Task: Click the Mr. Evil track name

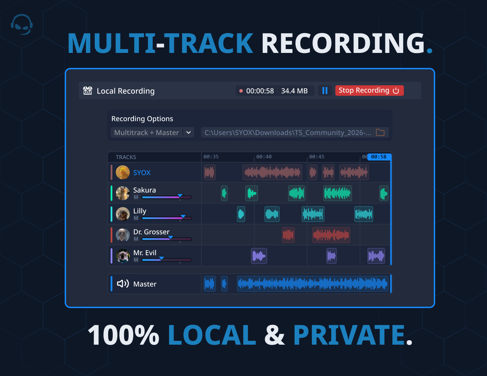Action: click(x=145, y=253)
